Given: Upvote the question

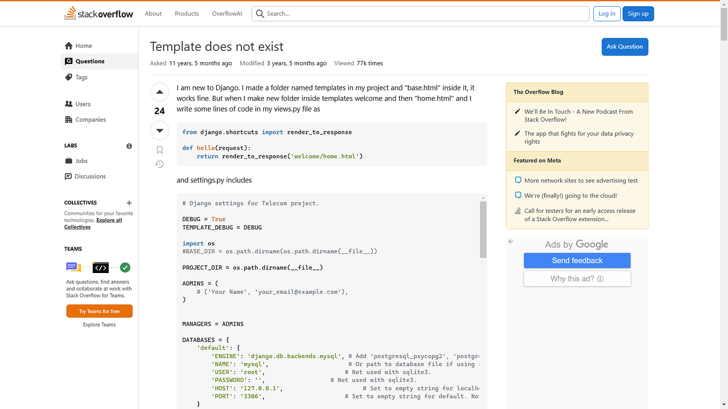Looking at the screenshot, I should coord(159,92).
